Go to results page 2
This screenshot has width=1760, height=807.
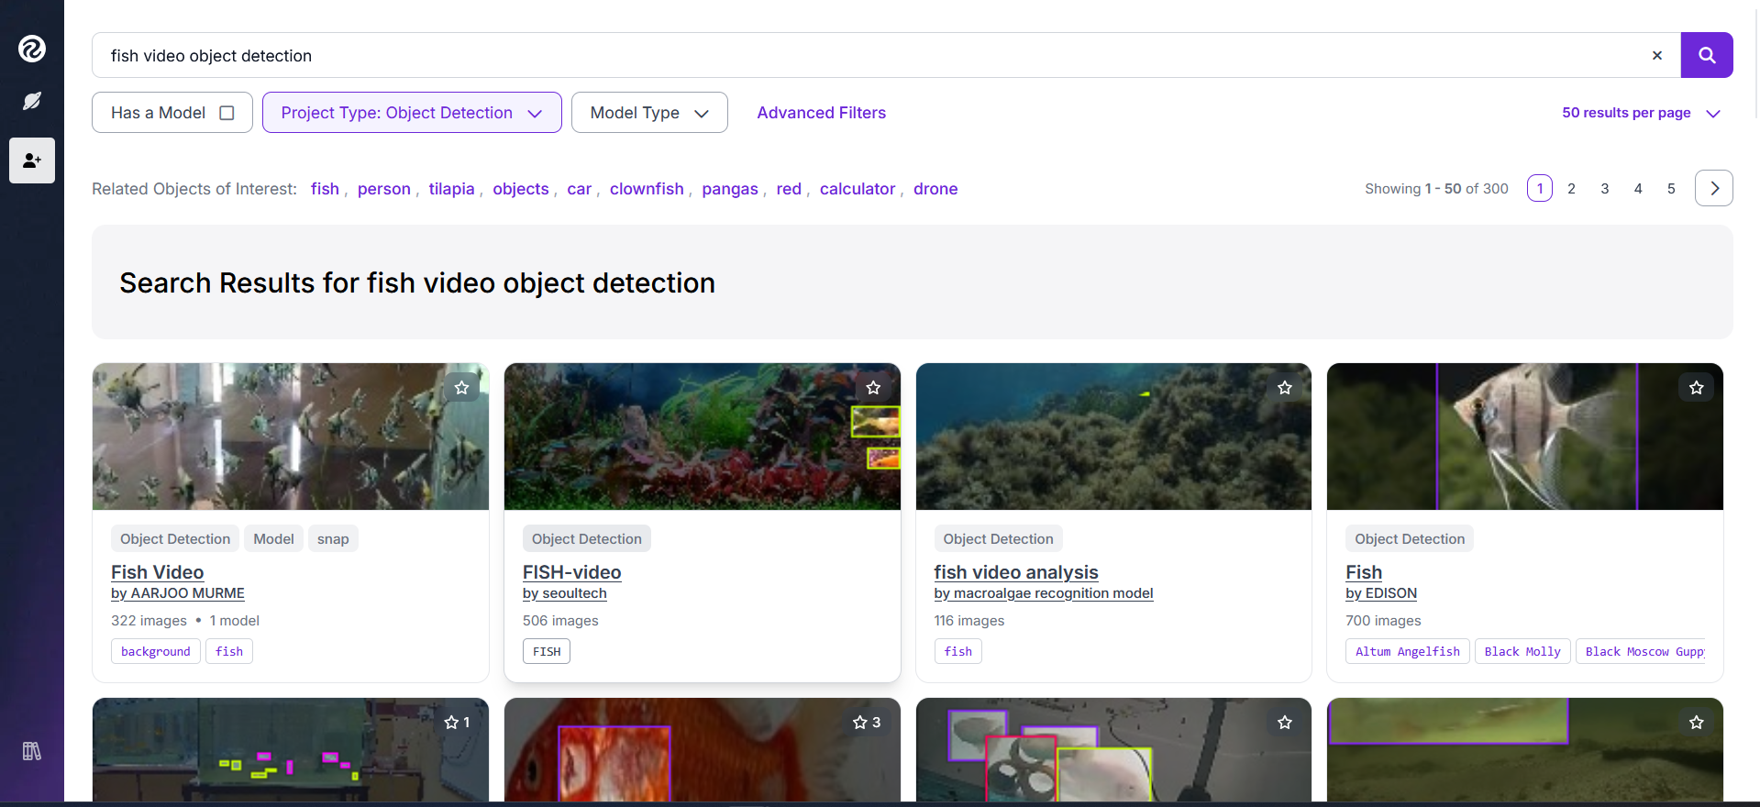point(1572,188)
